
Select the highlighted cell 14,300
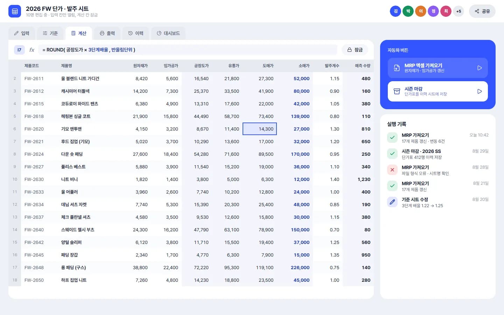[260, 129]
